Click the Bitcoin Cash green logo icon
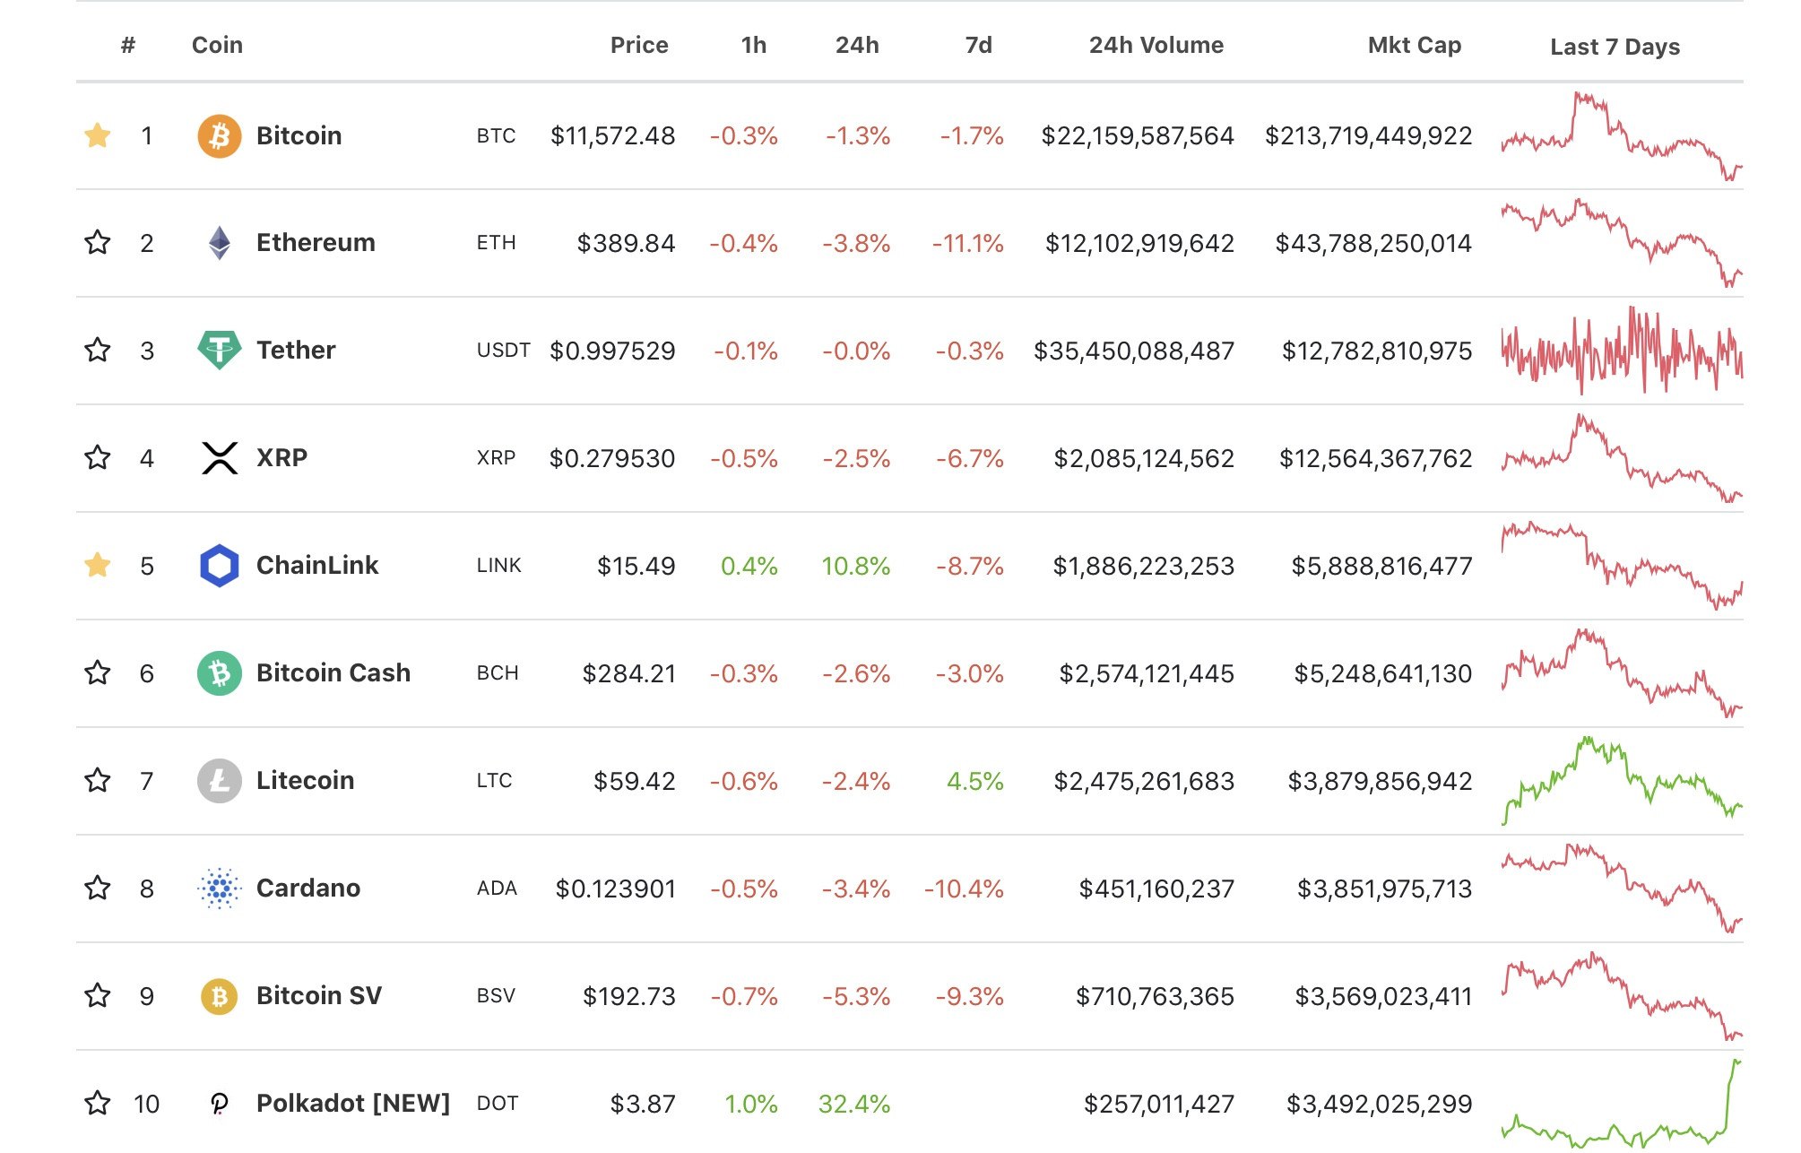 click(219, 673)
